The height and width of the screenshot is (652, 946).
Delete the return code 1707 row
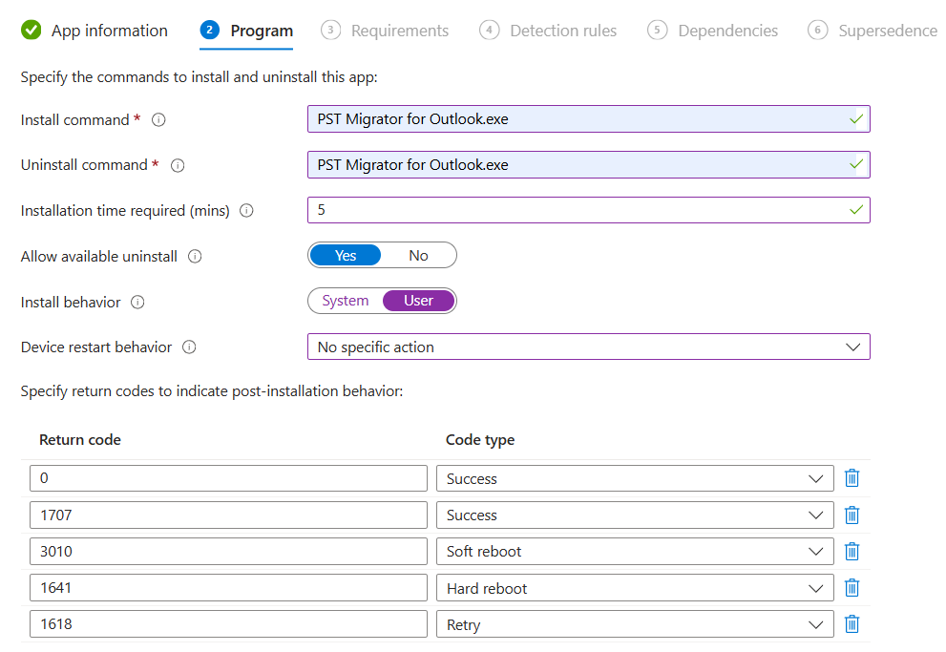[851, 515]
